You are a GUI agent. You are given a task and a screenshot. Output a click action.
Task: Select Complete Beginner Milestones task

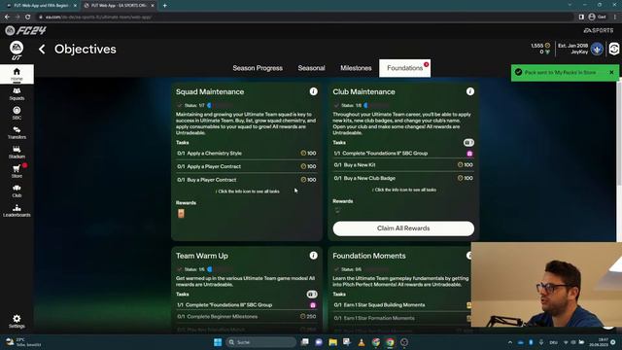click(x=246, y=317)
